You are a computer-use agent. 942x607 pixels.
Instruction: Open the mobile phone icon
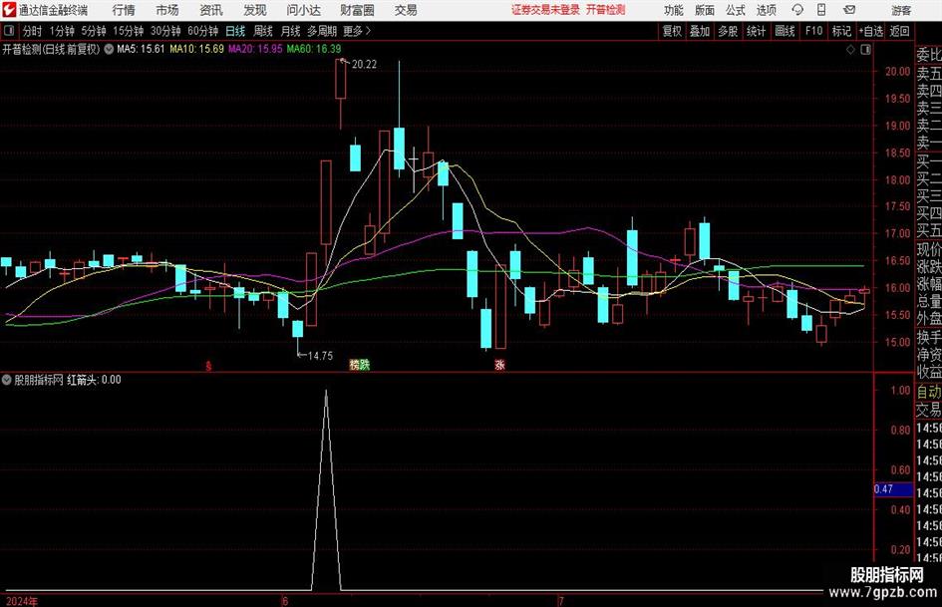point(821,10)
